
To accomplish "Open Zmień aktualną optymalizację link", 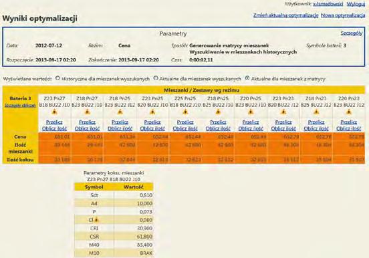I will pos(285,15).
